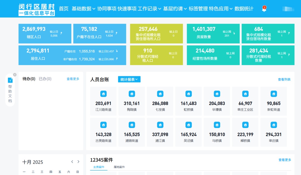Image resolution: width=301 pixels, height=175 pixels.
Task: Expand the 统计报表 dropdown
Action: point(129,80)
